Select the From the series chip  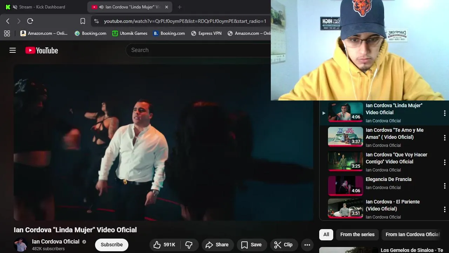(x=357, y=234)
